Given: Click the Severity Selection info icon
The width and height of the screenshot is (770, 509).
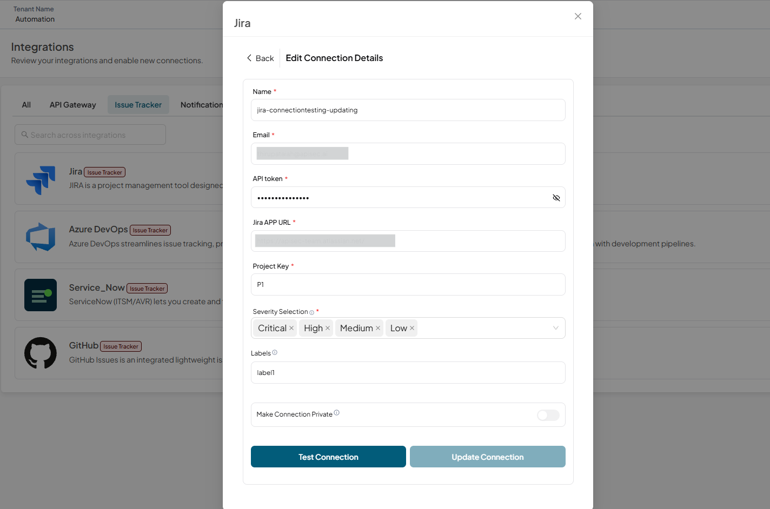Looking at the screenshot, I should [x=311, y=312].
